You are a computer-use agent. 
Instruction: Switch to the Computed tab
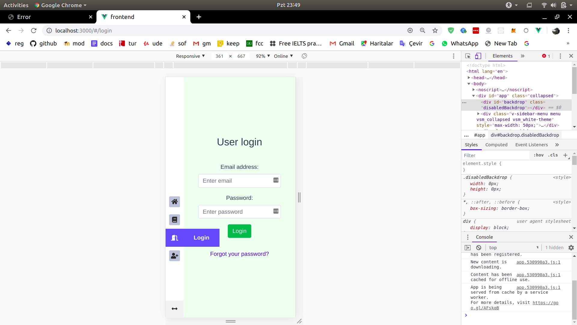click(x=496, y=145)
